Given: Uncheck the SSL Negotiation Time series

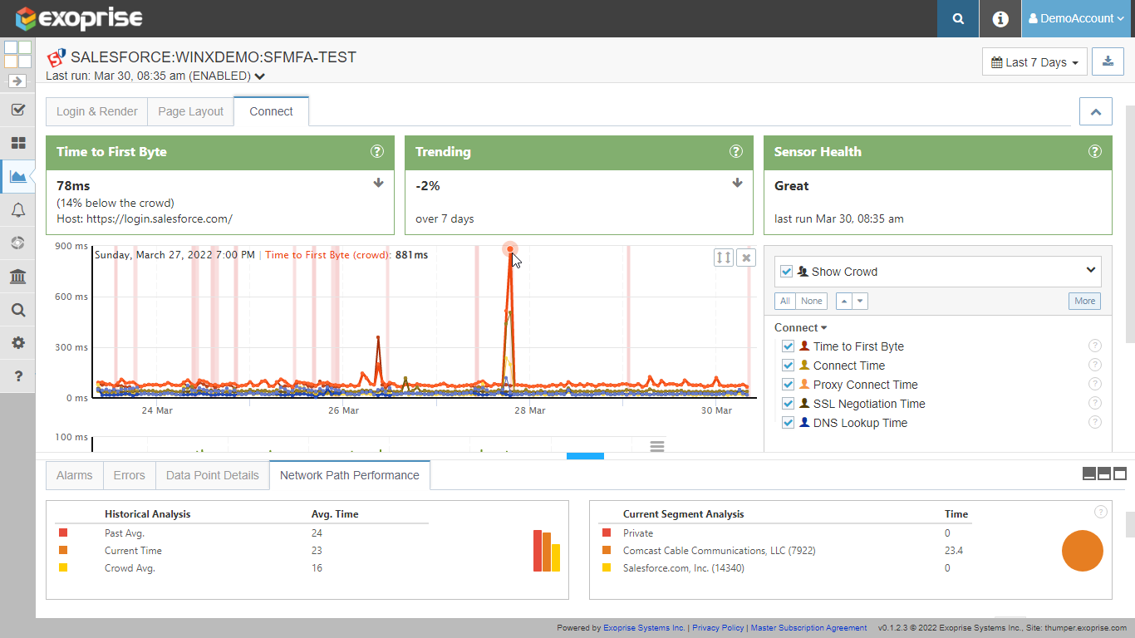Looking at the screenshot, I should click(789, 404).
